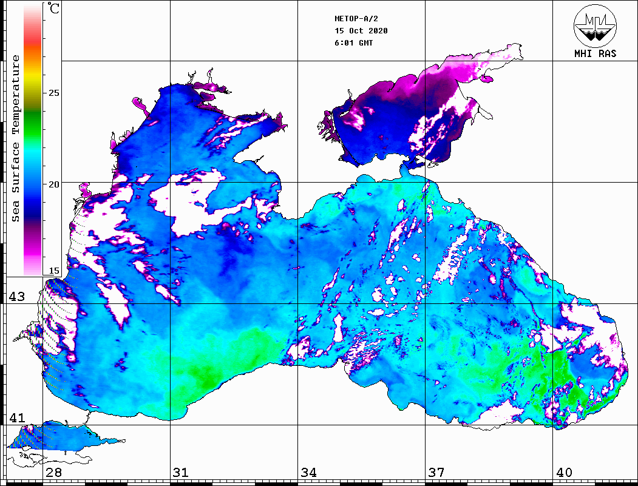The width and height of the screenshot is (638, 486).
Task: Click the longitude label '37'
Action: tap(436, 473)
